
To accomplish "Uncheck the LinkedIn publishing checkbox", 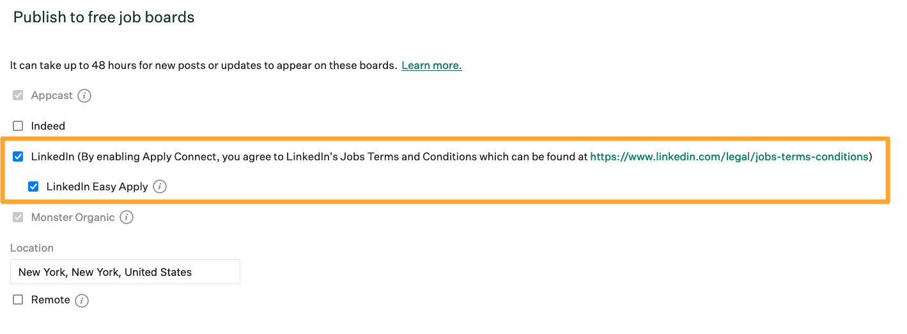I will click(x=18, y=156).
